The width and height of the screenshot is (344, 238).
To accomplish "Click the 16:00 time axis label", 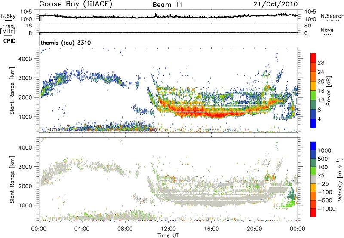I will tap(211, 229).
